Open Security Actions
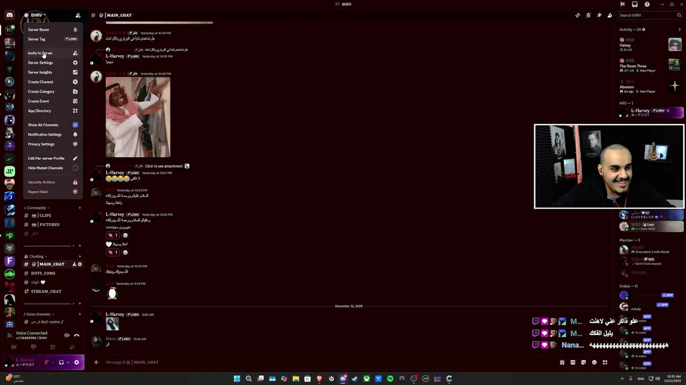Viewport: 686px width, 385px height. (x=53, y=182)
